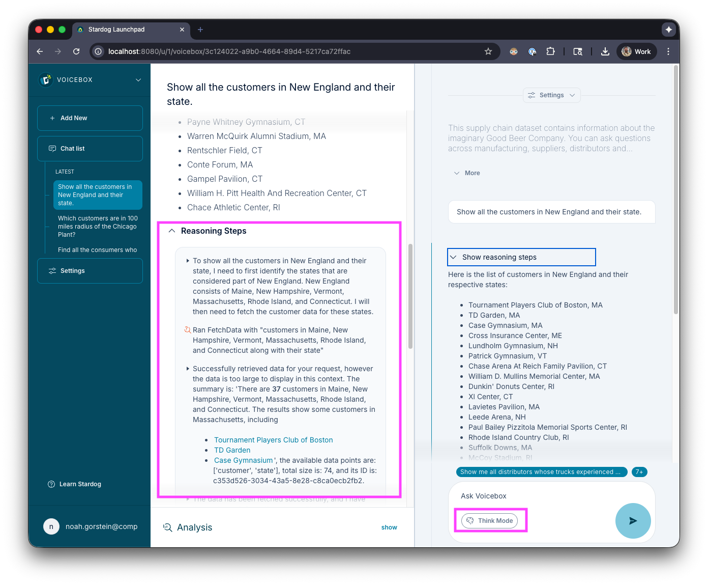Screen dimensions: 708x585
Task: Open TD Garden link in reasoning steps
Action: pos(232,450)
